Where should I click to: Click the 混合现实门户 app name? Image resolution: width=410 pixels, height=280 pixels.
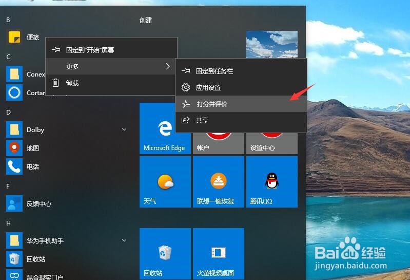tap(45, 277)
